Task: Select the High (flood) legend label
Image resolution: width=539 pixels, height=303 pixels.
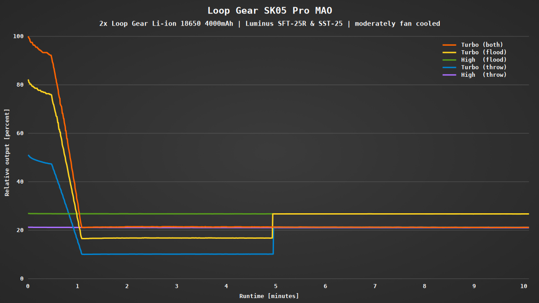Action: tap(484, 60)
